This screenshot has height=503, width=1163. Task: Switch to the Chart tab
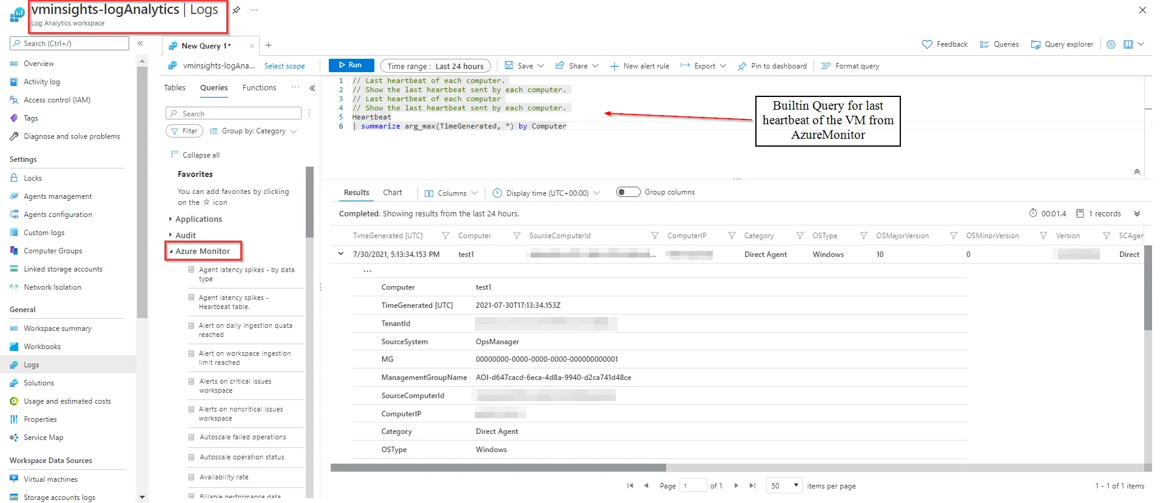pos(393,193)
